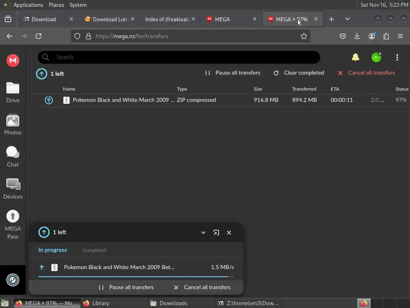This screenshot has height=308, width=410.
Task: Switch to the Index of /freakleak tab
Action: click(167, 19)
